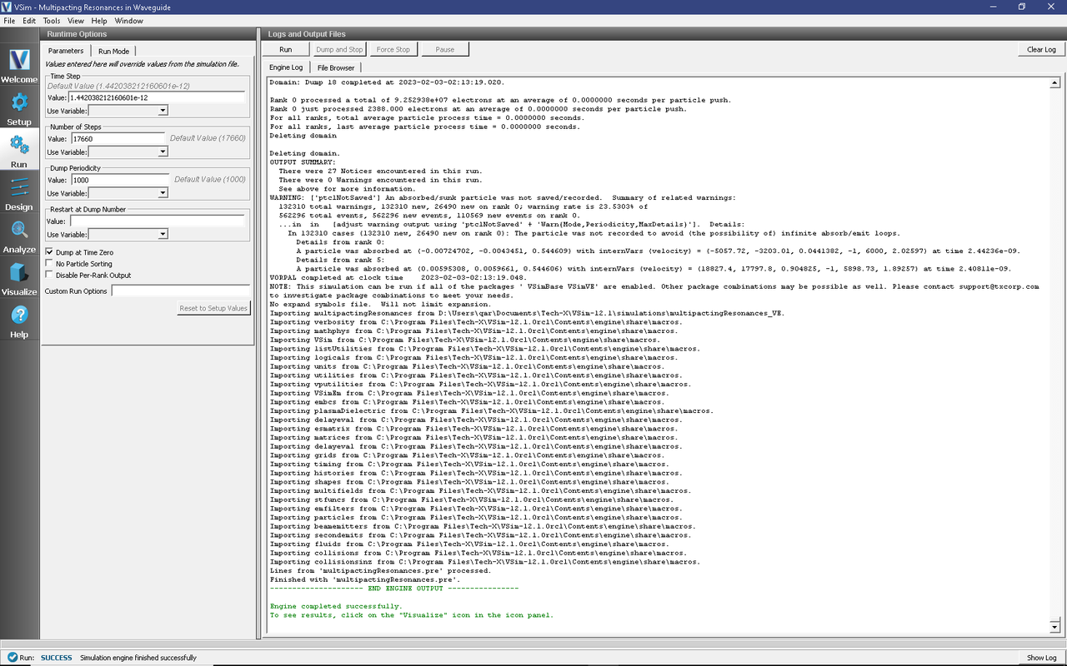Open Dump Periodicity Use Variable dropdown
This screenshot has width=1067, height=666.
click(128, 193)
